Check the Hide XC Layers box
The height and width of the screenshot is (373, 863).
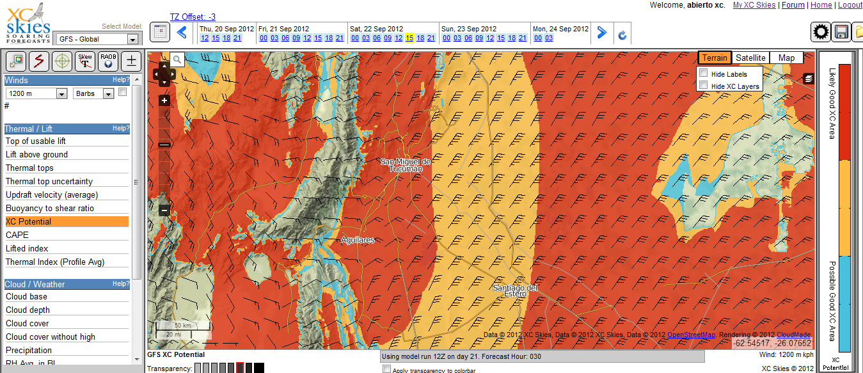(704, 85)
